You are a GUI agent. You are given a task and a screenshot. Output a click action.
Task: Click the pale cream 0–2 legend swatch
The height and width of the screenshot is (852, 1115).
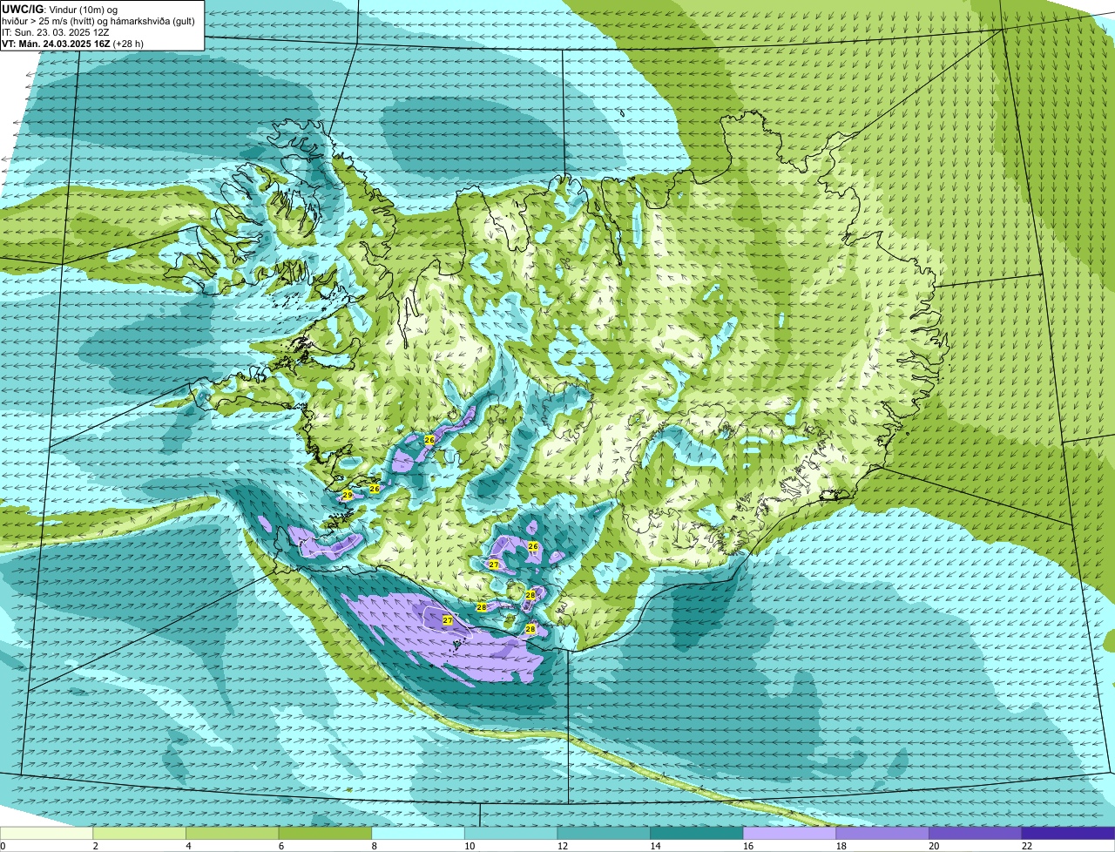tap(46, 833)
